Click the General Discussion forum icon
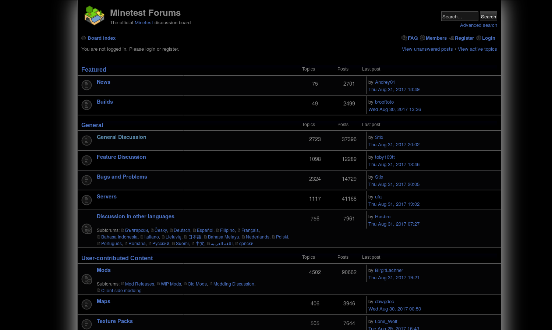 (86, 140)
